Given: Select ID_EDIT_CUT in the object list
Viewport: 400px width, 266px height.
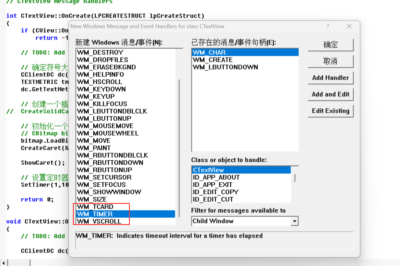Looking at the screenshot, I should (x=241, y=199).
